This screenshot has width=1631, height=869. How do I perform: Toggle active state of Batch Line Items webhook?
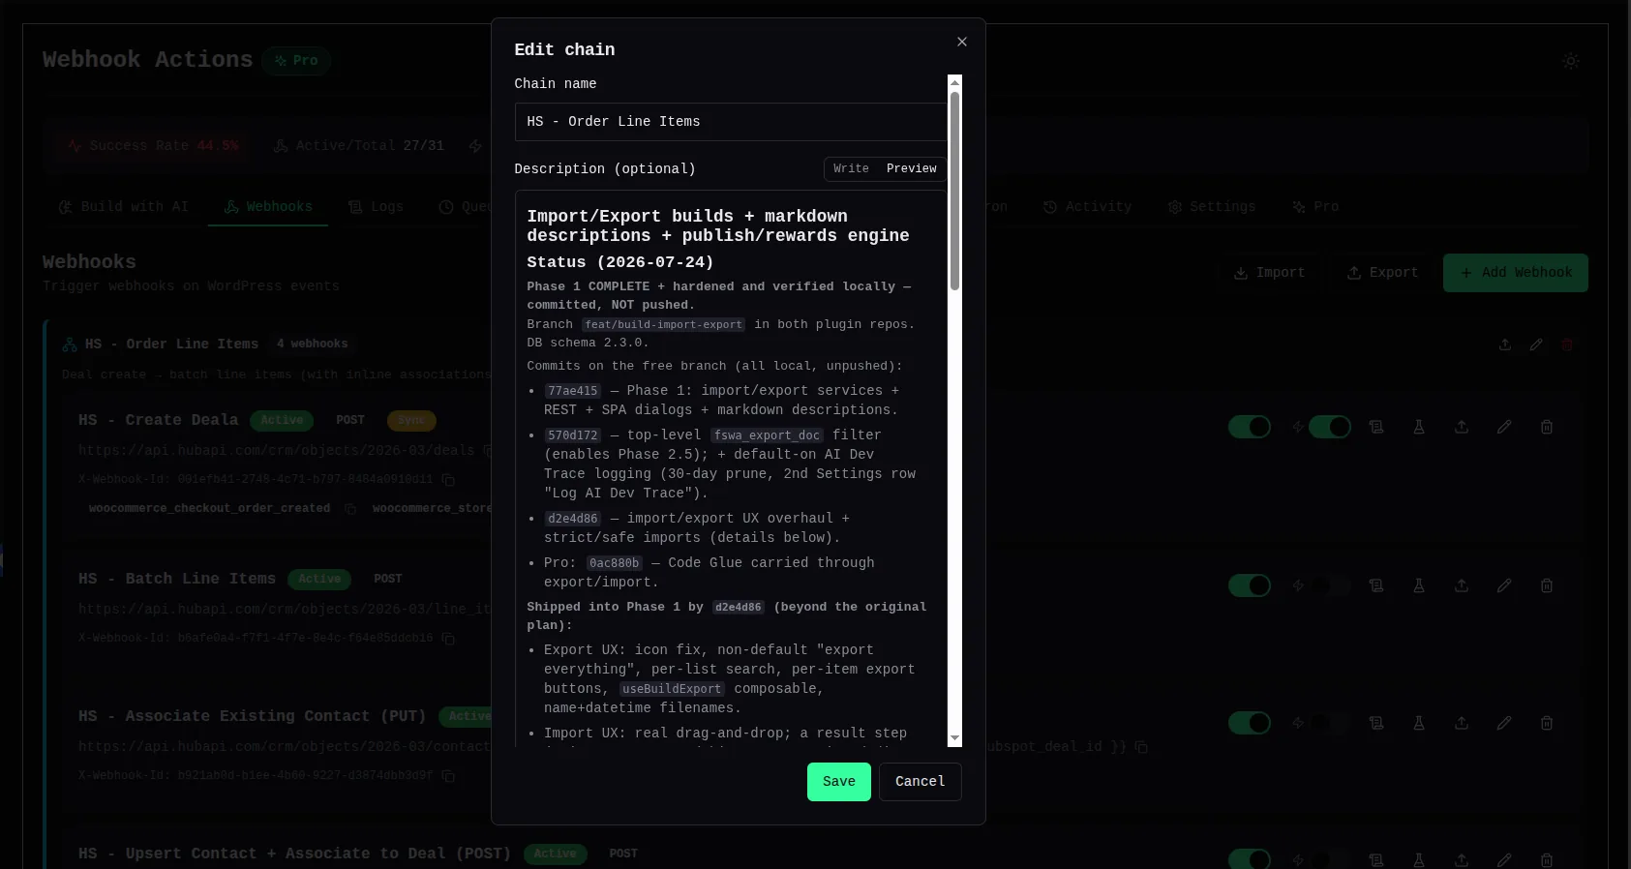pyautogui.click(x=1250, y=585)
